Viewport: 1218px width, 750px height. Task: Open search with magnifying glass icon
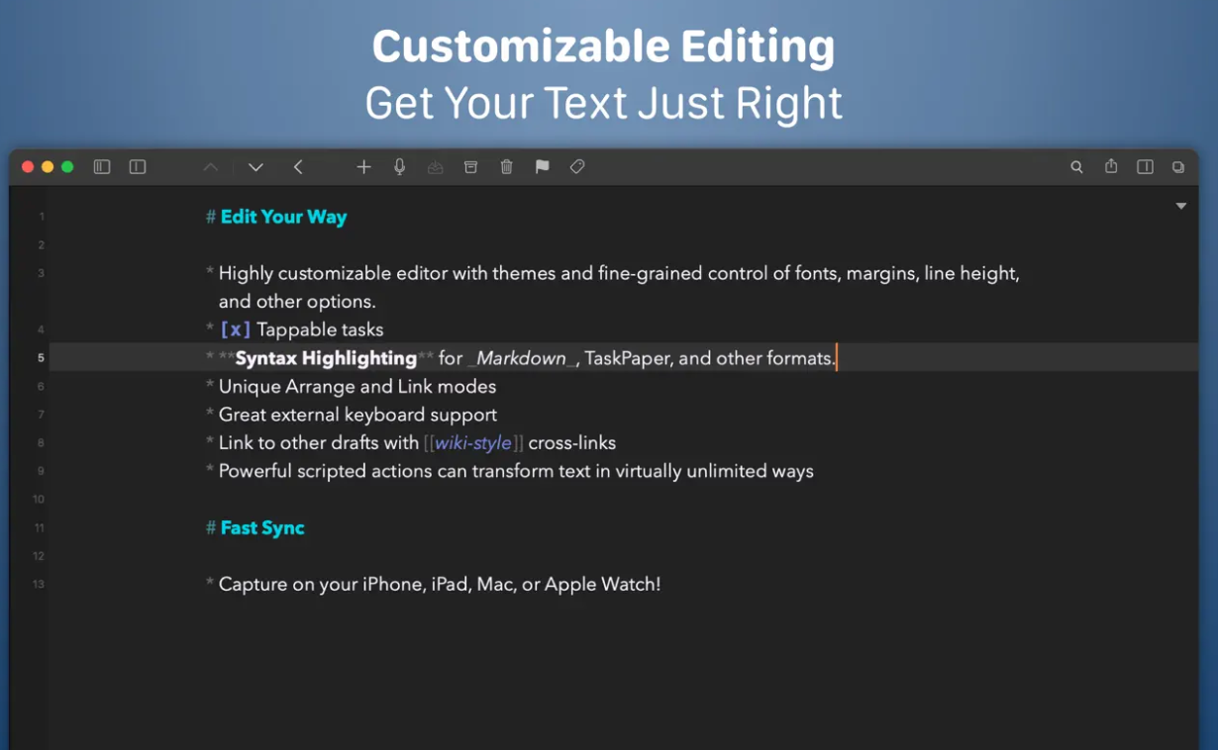pyautogui.click(x=1076, y=167)
